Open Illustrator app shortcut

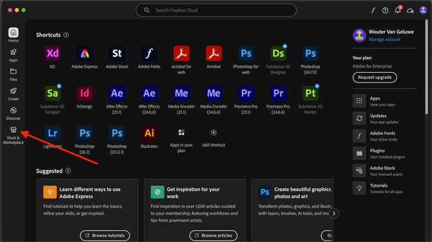coord(149,133)
